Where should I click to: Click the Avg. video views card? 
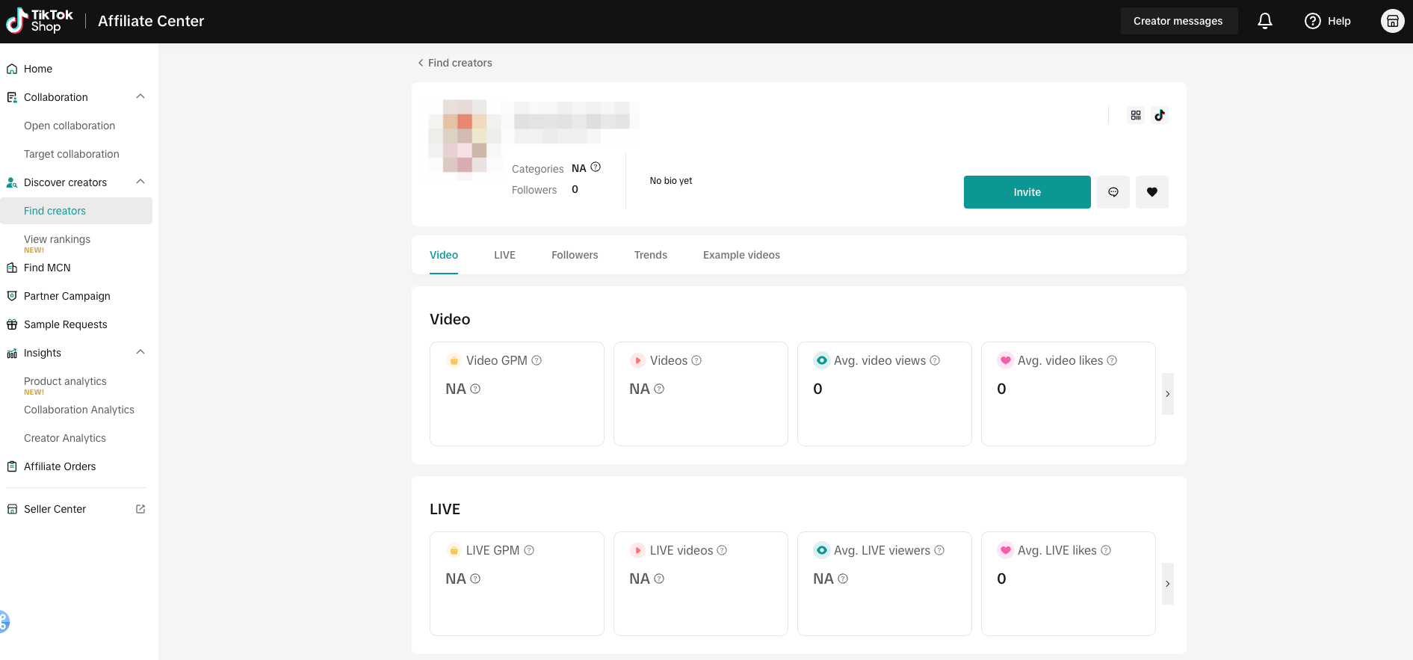coord(884,394)
